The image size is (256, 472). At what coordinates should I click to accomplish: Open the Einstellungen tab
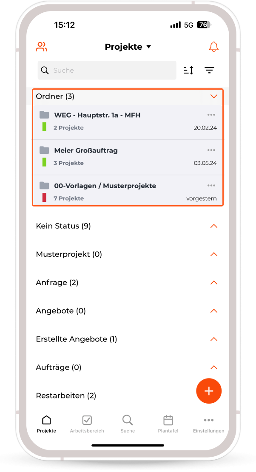[x=209, y=424]
